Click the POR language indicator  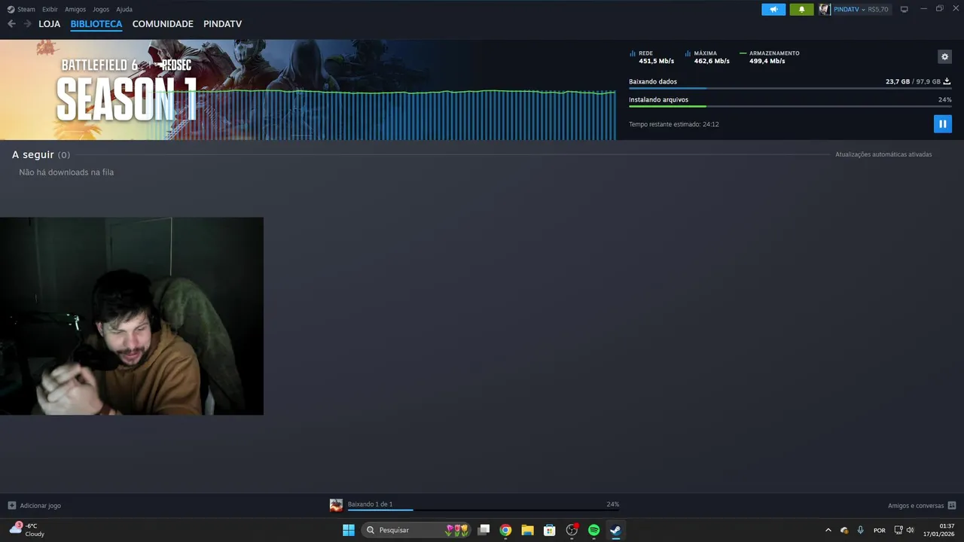(x=880, y=531)
